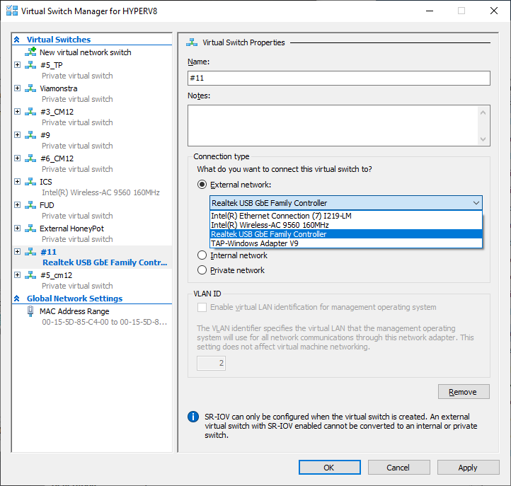This screenshot has width=511, height=486.
Task: Collapse the Virtual Switches section chevron
Action: coord(17,40)
